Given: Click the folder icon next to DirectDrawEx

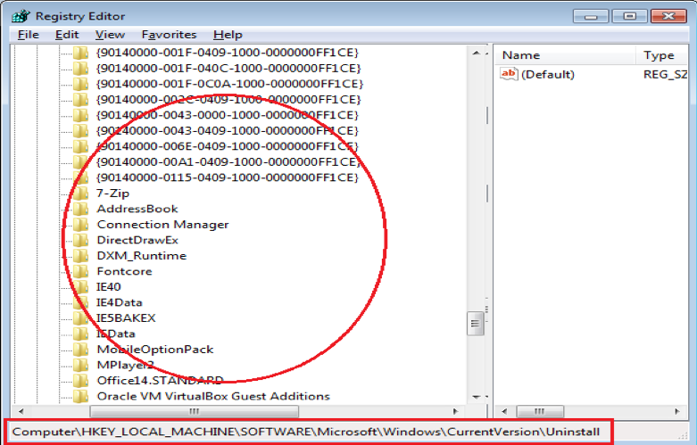Looking at the screenshot, I should 81,240.
